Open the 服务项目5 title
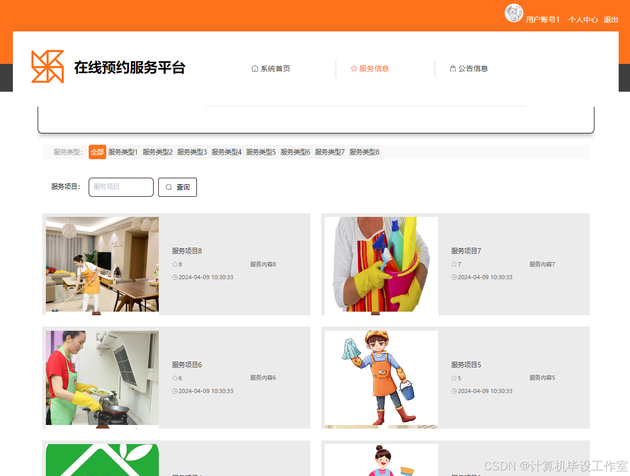The image size is (630, 476). click(466, 365)
